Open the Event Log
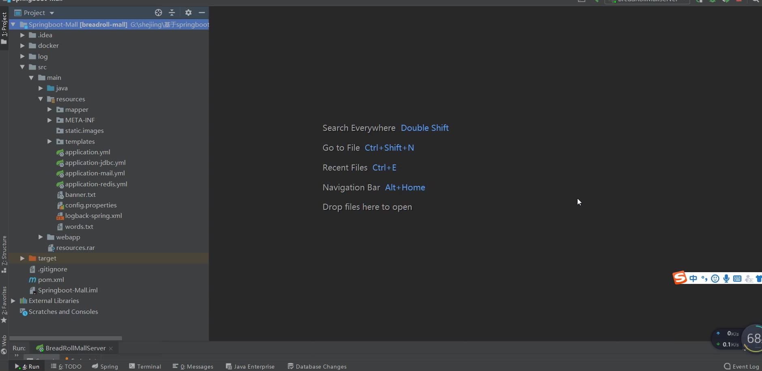 [x=741, y=366]
